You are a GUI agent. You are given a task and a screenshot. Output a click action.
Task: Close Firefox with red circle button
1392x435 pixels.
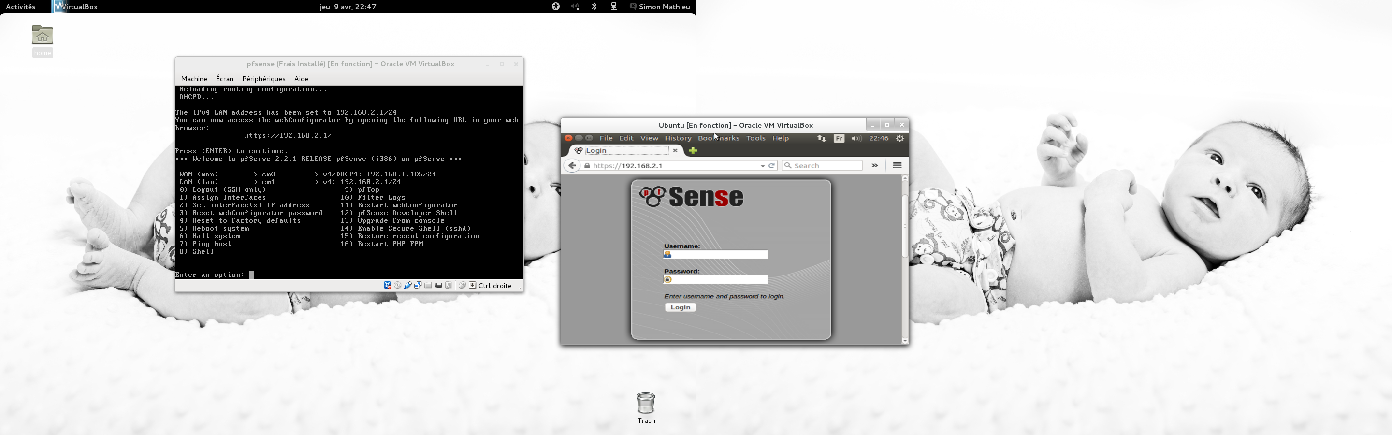(568, 138)
